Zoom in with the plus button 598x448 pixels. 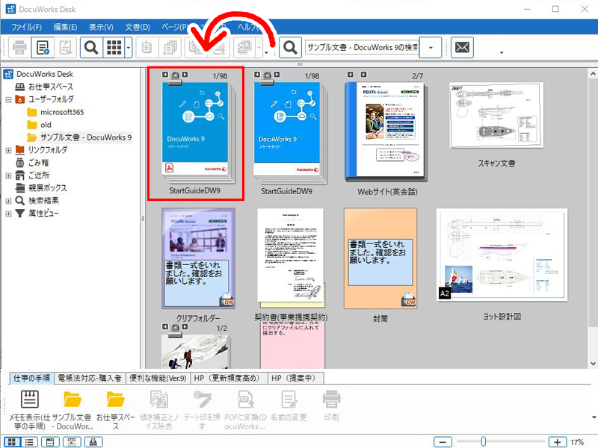558,442
